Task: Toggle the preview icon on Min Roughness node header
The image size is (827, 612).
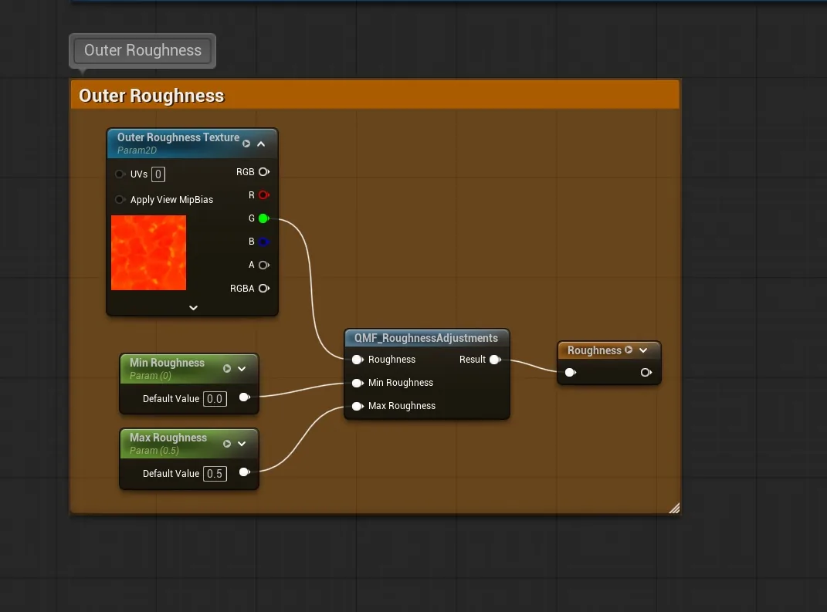Action: (x=227, y=368)
